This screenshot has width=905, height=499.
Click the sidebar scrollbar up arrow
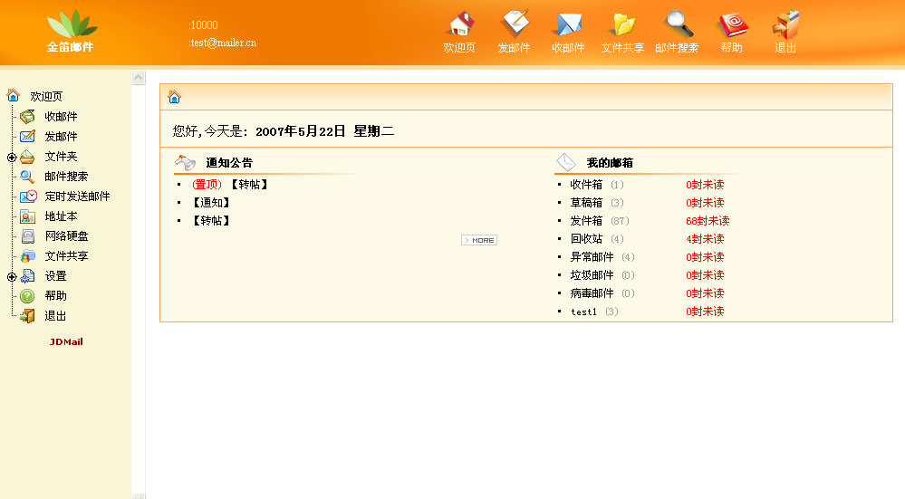[139, 78]
